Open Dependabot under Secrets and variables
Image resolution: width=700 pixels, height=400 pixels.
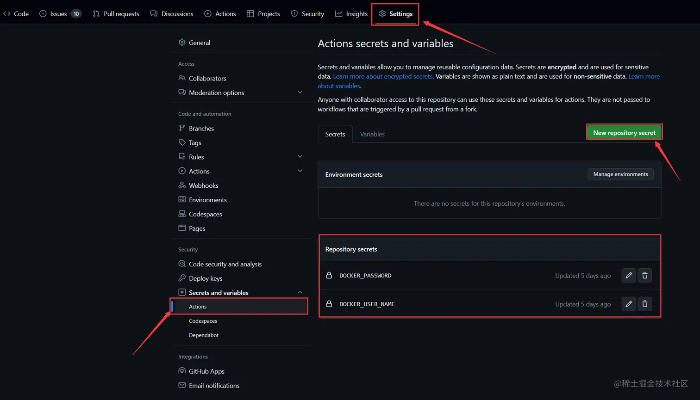click(204, 335)
